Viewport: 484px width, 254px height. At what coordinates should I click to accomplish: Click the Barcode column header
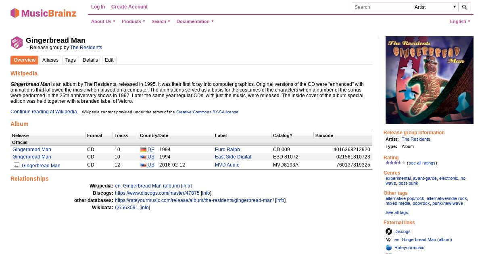[x=343, y=135]
